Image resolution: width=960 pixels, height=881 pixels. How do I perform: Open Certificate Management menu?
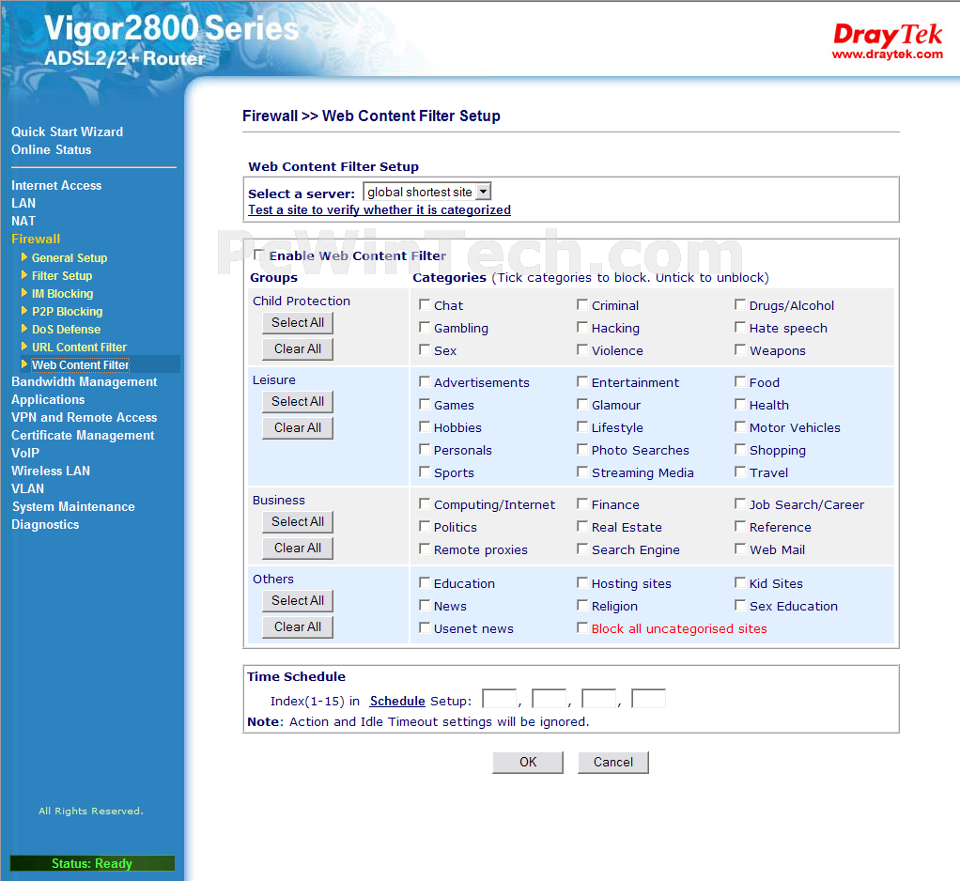click(x=83, y=435)
